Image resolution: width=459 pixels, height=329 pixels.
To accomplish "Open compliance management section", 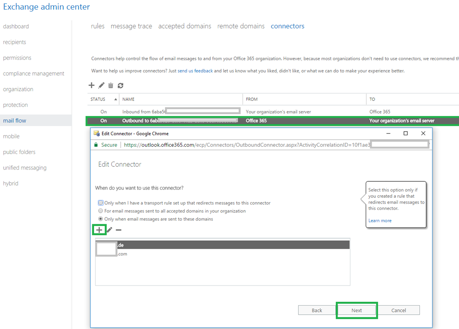I will [34, 73].
